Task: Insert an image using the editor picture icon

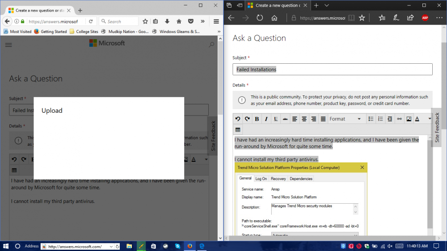Action: [x=409, y=119]
